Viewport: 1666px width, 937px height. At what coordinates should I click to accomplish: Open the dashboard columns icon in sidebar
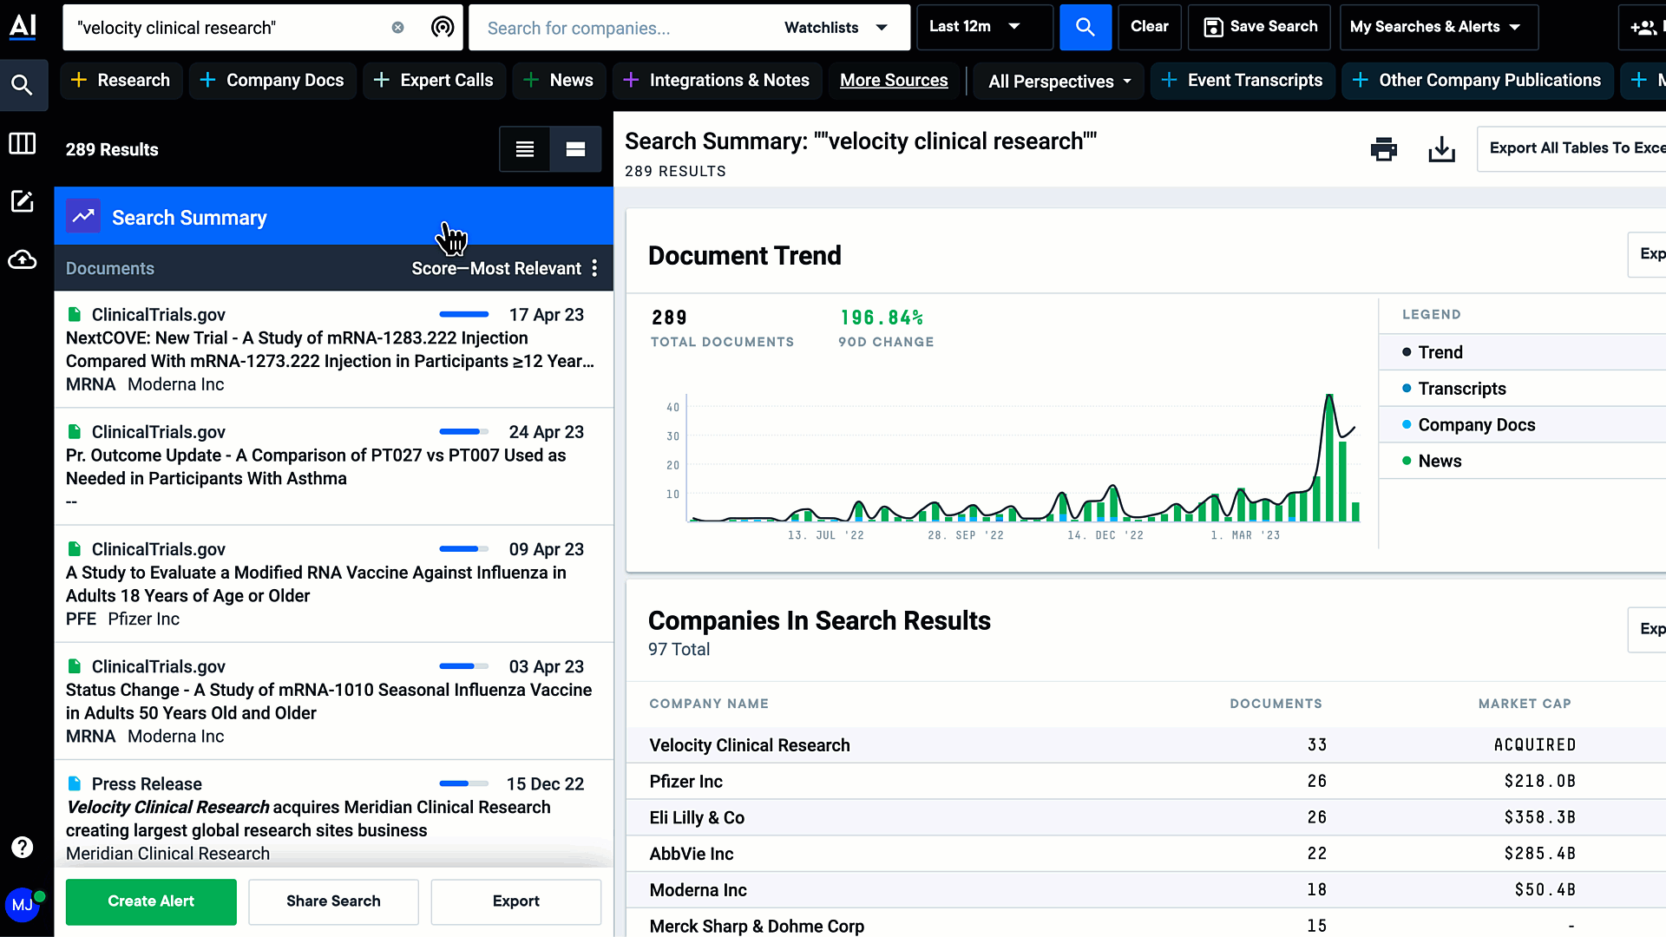click(x=23, y=143)
